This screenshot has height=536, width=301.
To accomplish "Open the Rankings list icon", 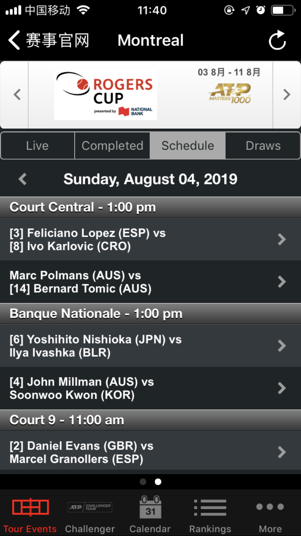I will pos(210,508).
